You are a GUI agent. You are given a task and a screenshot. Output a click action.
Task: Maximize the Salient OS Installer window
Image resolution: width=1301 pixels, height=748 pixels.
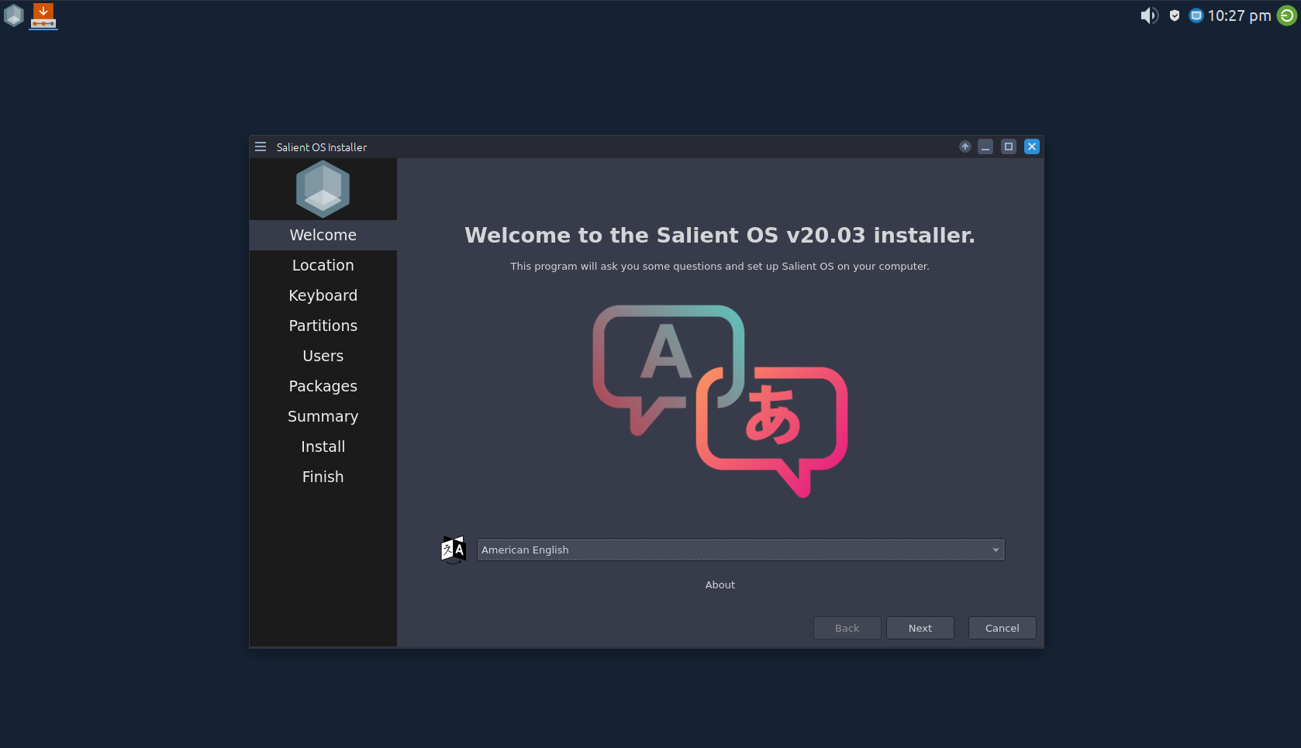(1008, 146)
